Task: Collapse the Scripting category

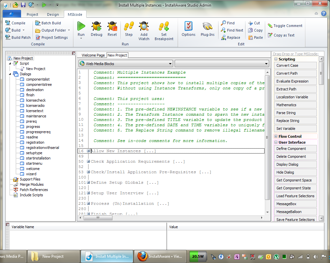Action: 276,59
